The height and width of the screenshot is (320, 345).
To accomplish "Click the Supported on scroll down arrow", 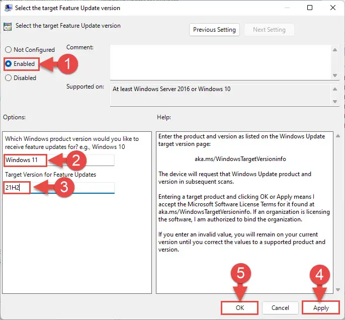I will click(335, 101).
